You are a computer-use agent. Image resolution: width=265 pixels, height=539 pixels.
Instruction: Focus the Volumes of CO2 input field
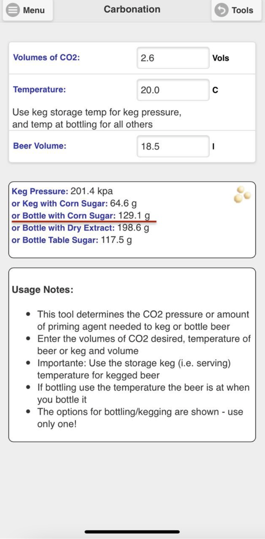coord(173,58)
